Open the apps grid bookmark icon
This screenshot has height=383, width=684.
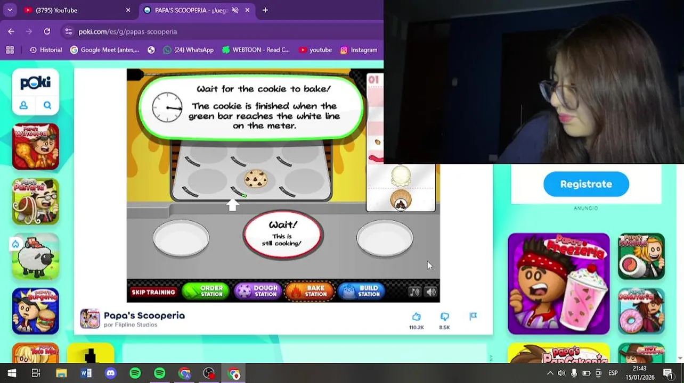pyautogui.click(x=10, y=50)
